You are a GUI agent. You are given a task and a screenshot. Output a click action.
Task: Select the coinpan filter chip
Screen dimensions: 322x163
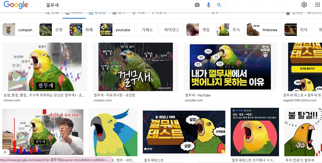coord(19,30)
